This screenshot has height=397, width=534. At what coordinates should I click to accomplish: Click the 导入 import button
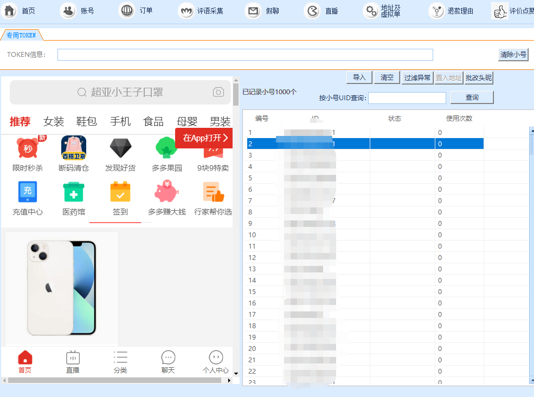359,77
